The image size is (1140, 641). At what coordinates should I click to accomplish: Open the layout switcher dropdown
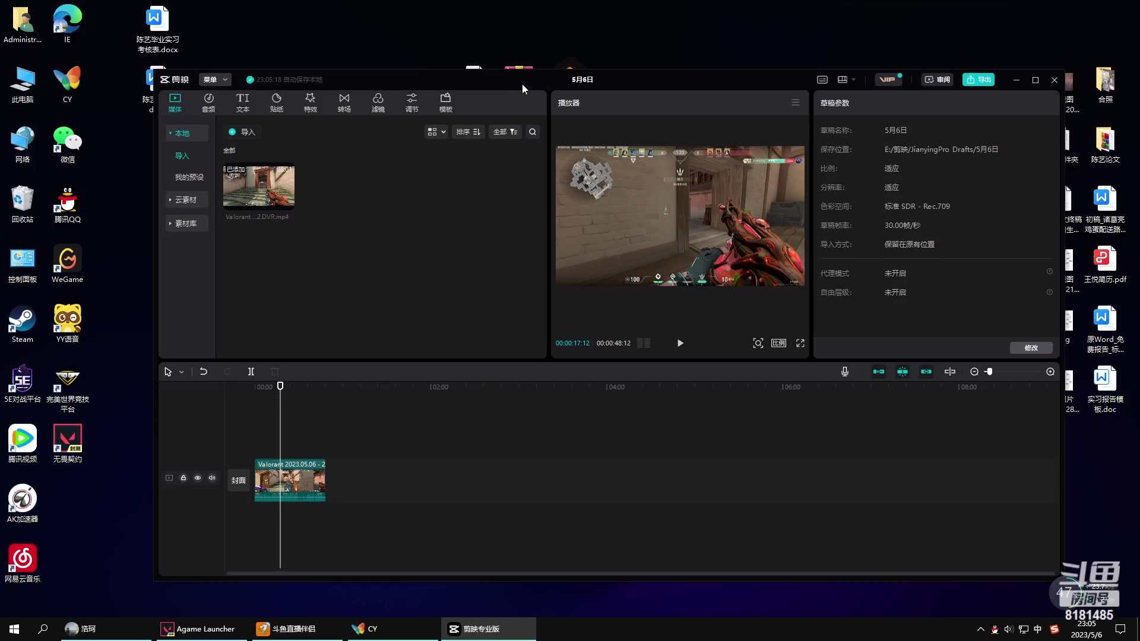(x=846, y=80)
